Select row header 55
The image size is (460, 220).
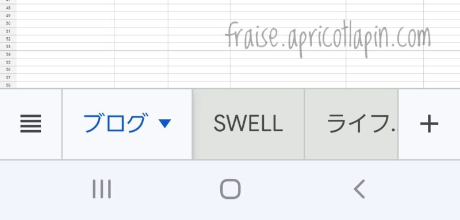click(x=8, y=62)
